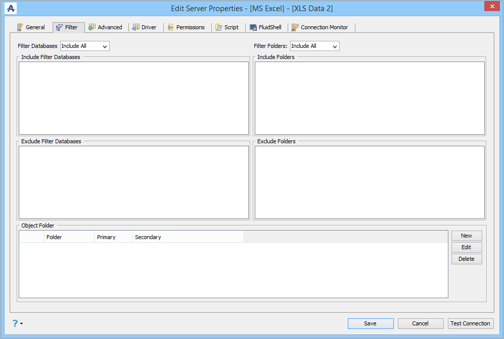This screenshot has width=504, height=339.
Task: Click the Filter tab funnel icon
Action: pos(59,28)
